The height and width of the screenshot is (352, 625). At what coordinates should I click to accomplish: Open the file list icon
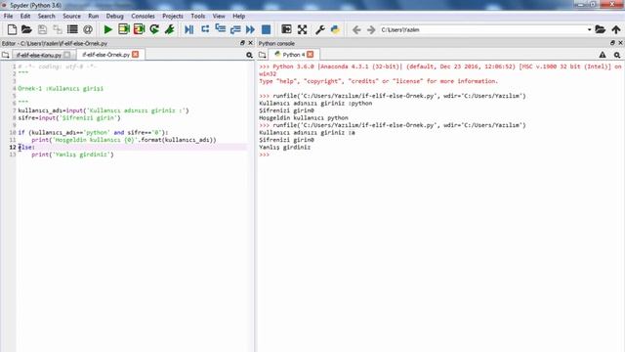pos(72,29)
